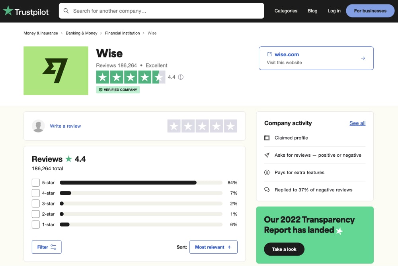Open the Most relevant sort dropdown
The height and width of the screenshot is (266, 398).
[x=213, y=247]
